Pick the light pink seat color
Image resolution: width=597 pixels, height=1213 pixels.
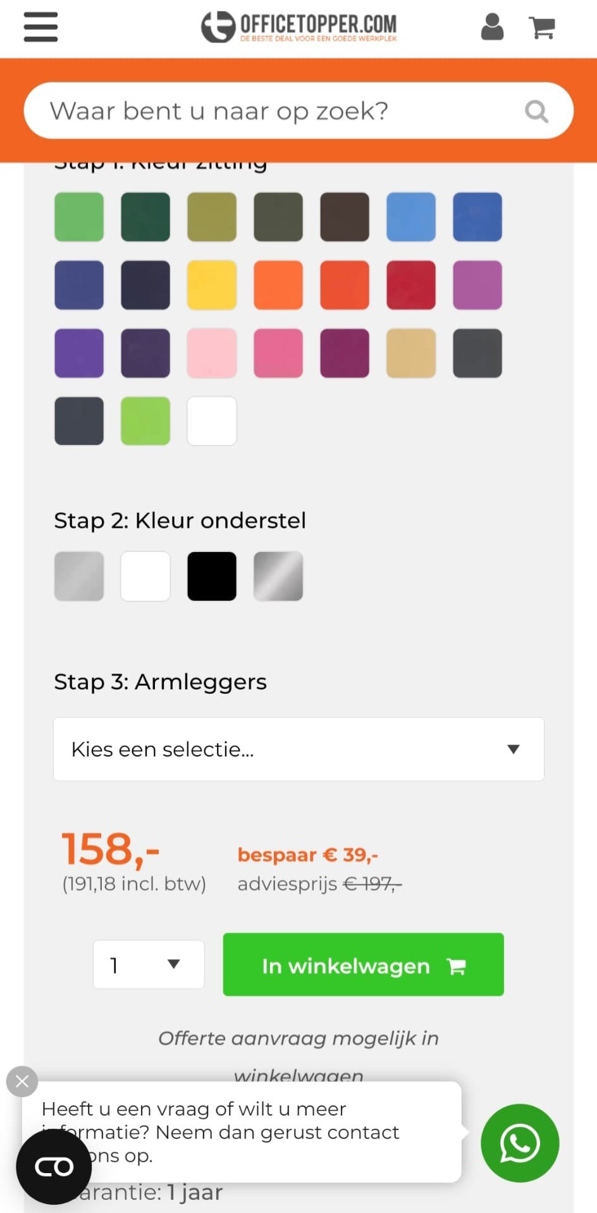(212, 353)
